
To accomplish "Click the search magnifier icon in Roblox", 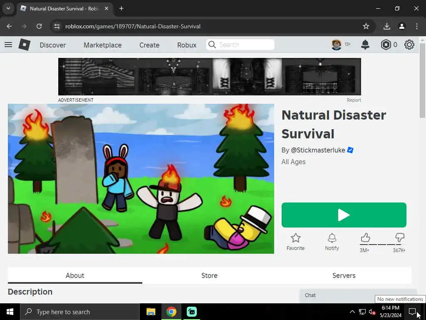I will [x=212, y=45].
